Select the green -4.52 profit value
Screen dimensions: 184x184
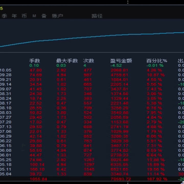(x=116, y=65)
